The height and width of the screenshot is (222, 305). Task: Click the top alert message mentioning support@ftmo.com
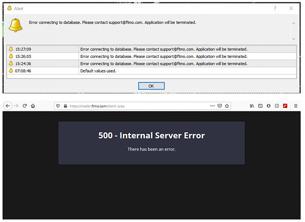(112, 22)
